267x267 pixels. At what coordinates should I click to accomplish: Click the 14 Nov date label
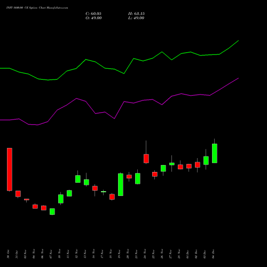93,254
